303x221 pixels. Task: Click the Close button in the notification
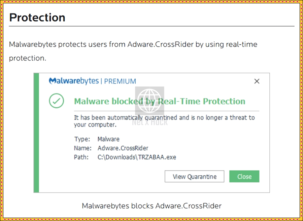pos(244,176)
